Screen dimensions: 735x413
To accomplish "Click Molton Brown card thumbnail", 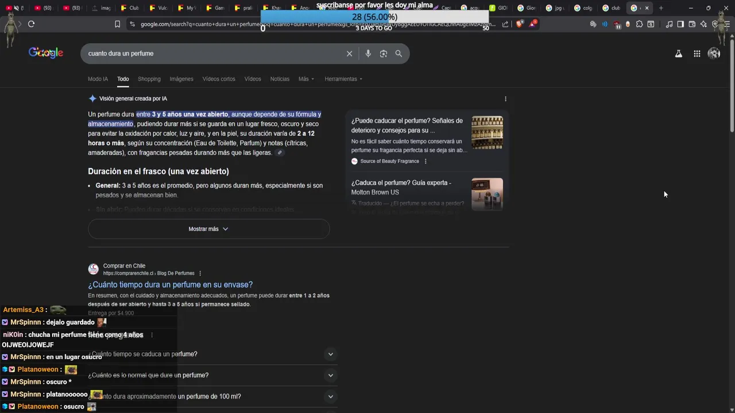I will (x=487, y=194).
